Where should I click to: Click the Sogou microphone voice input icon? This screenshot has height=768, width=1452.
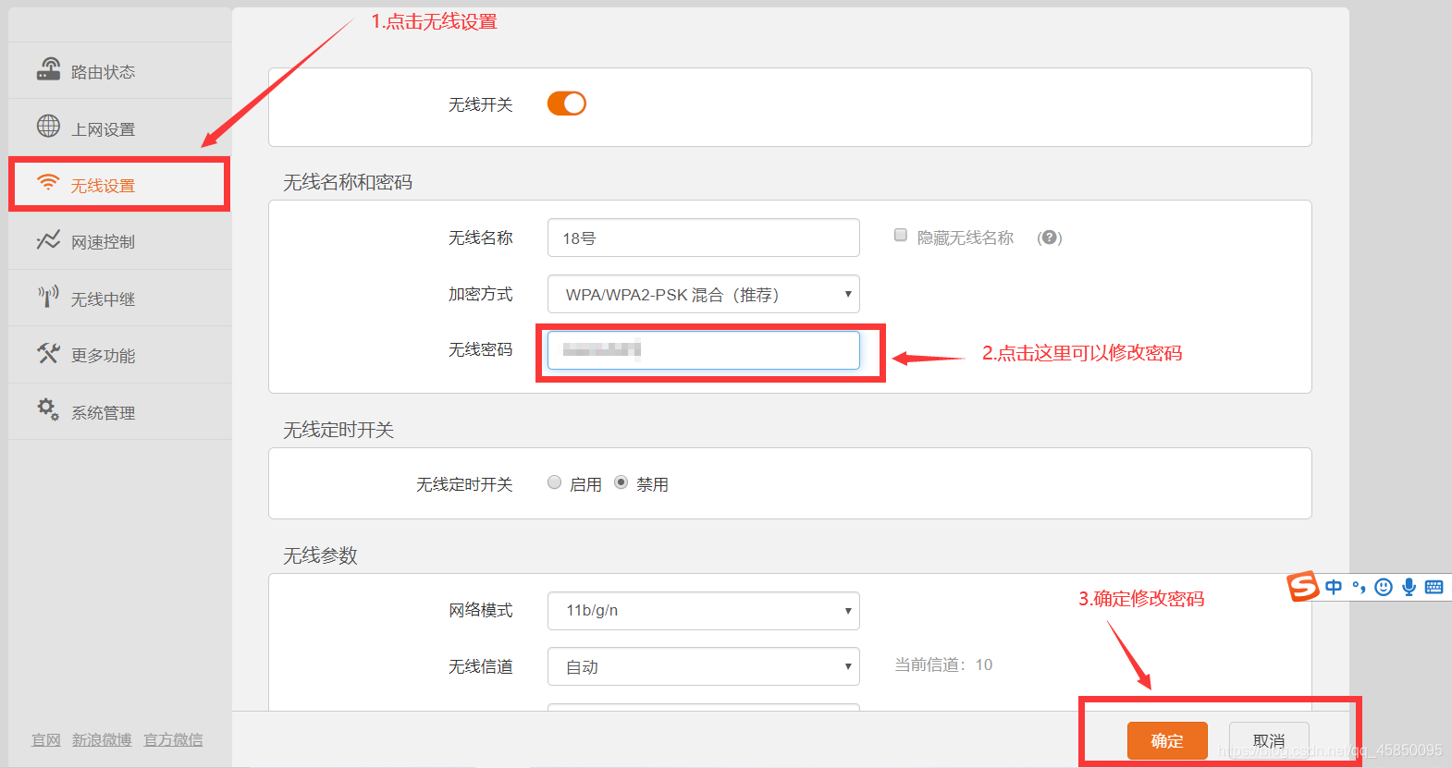[1409, 587]
